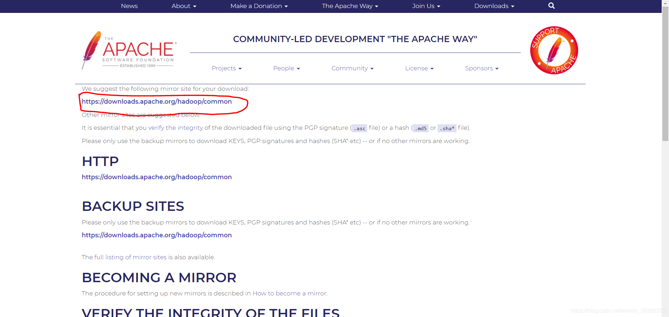Expand the Sponsors menu
The image size is (669, 317).
(x=482, y=68)
